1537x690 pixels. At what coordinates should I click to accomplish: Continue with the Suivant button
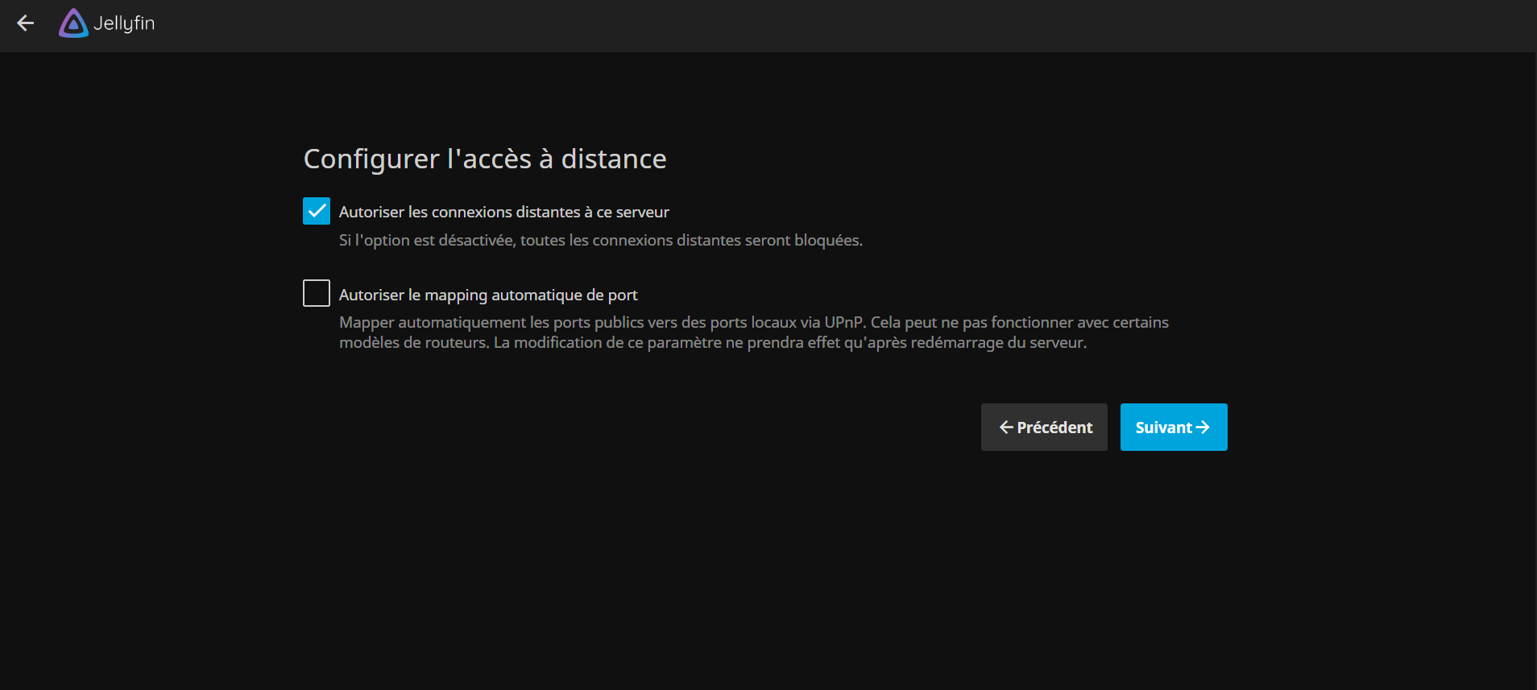click(1174, 427)
